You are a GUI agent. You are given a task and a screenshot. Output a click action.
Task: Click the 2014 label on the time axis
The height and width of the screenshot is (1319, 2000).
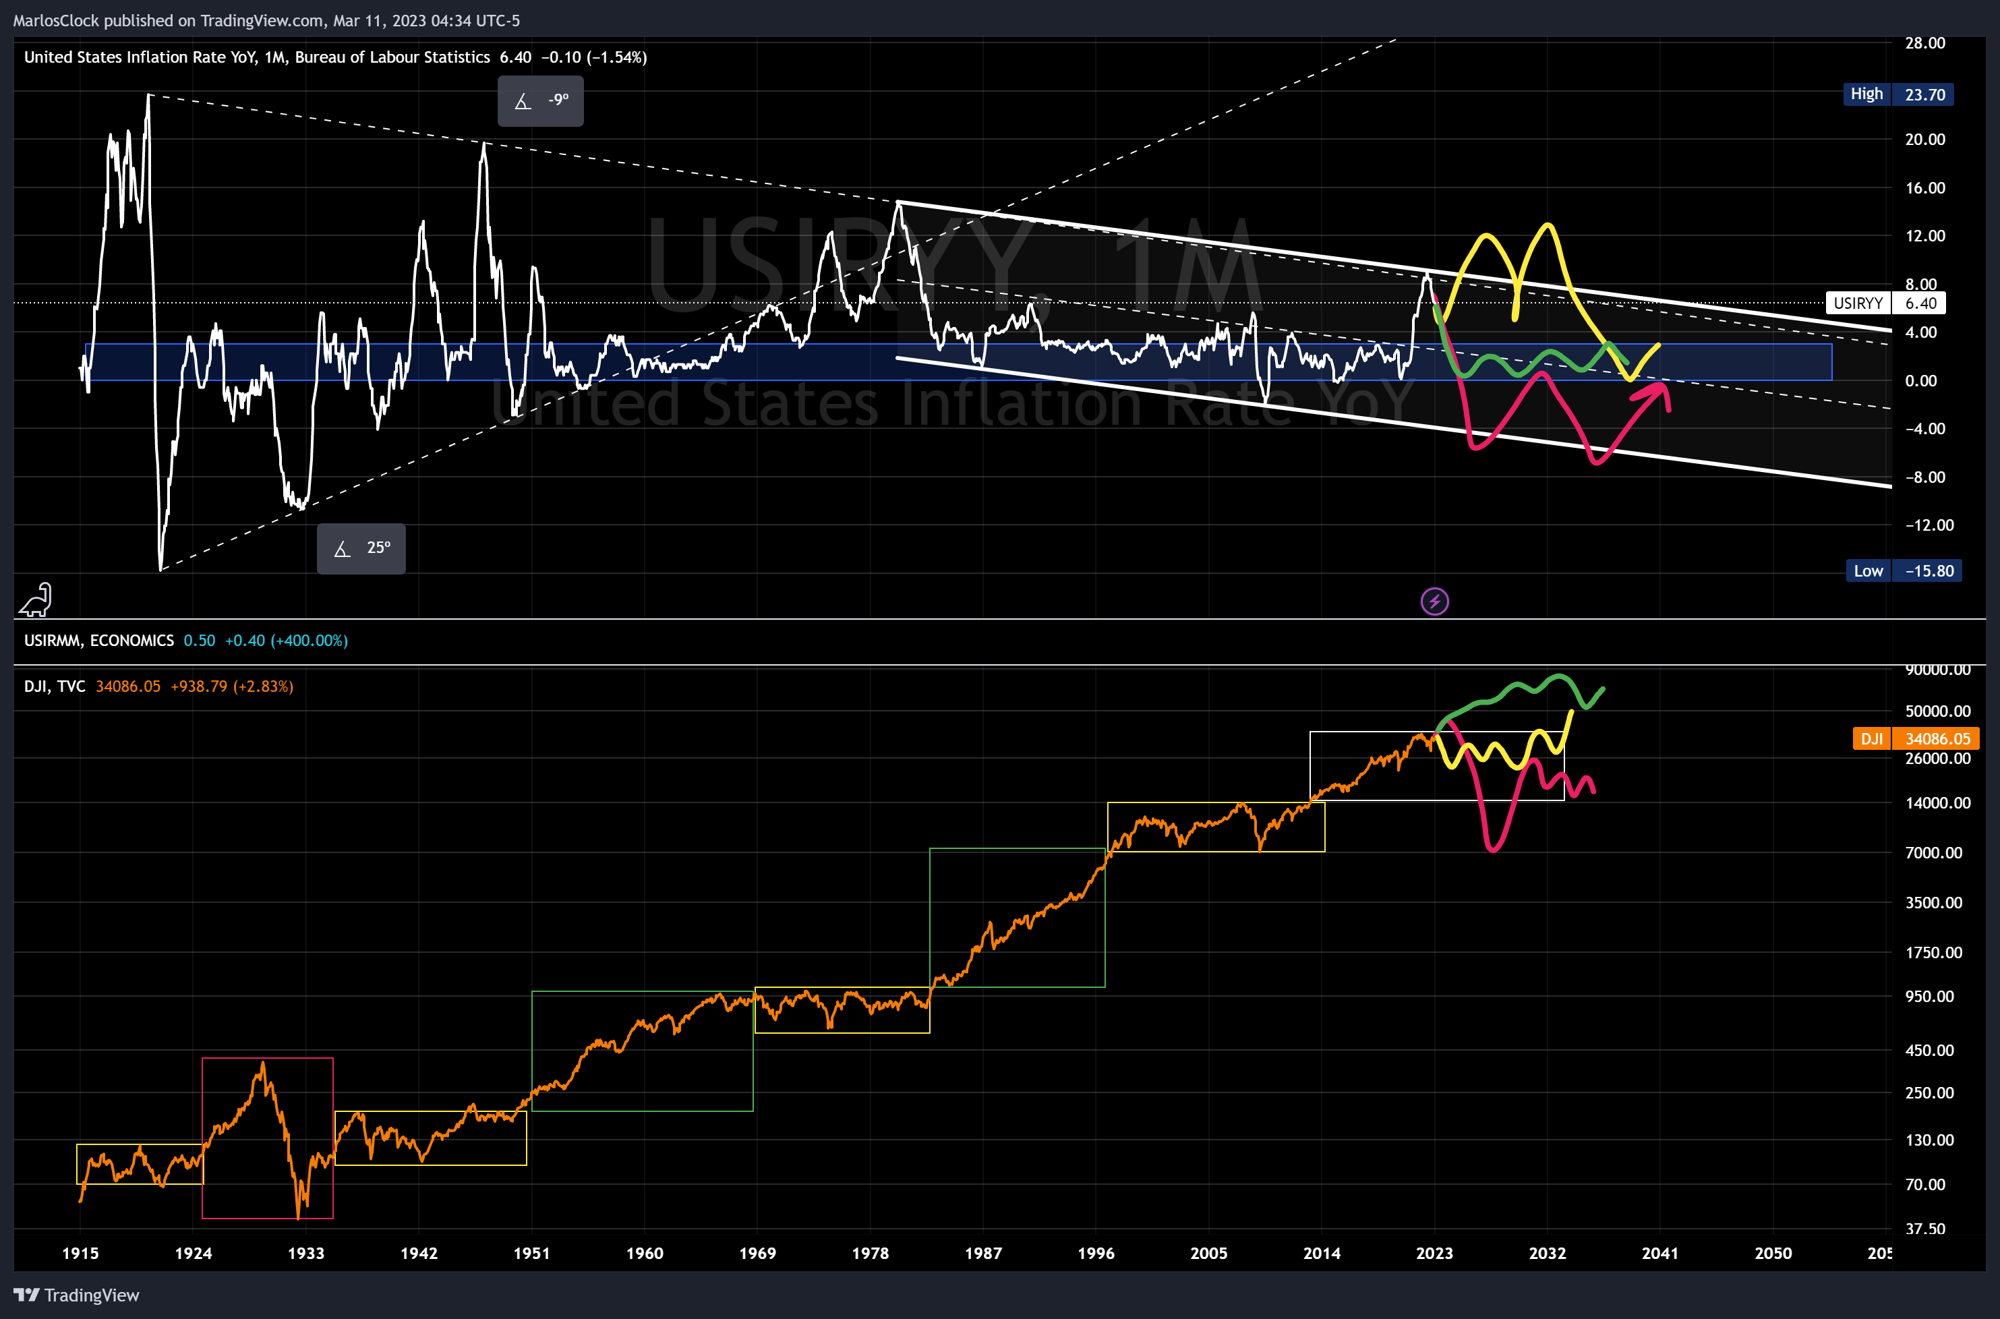tap(1321, 1254)
